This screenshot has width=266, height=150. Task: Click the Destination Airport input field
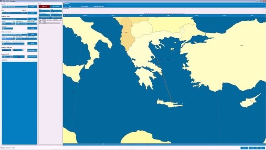pyautogui.click(x=14, y=35)
